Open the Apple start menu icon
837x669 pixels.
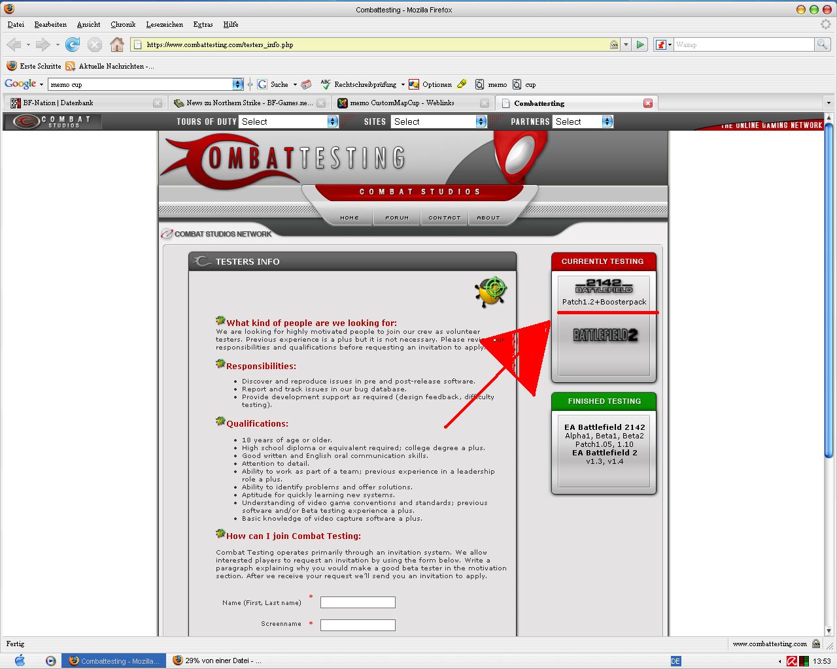coord(19,661)
